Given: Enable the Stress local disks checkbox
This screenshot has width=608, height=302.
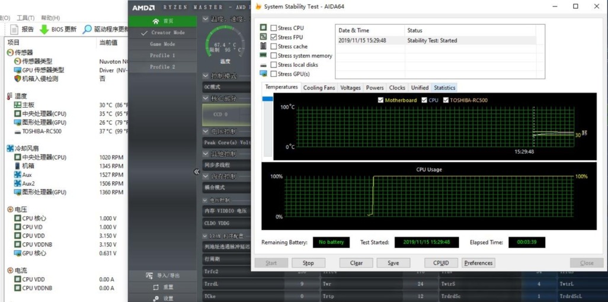Looking at the screenshot, I should point(274,65).
